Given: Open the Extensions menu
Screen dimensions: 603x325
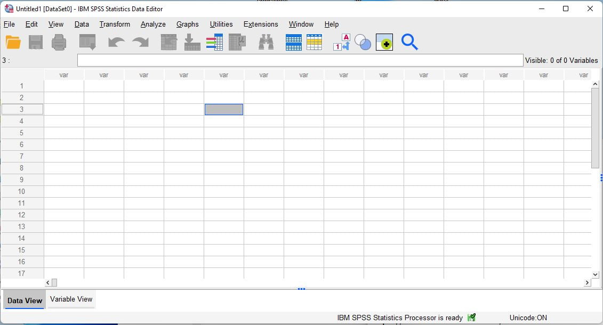Looking at the screenshot, I should click(x=261, y=24).
